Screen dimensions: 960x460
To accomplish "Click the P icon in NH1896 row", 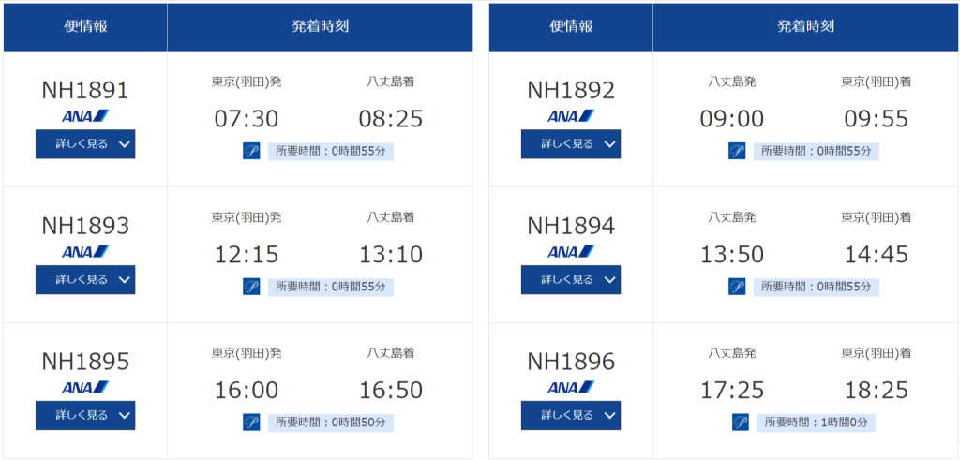I will tap(741, 423).
